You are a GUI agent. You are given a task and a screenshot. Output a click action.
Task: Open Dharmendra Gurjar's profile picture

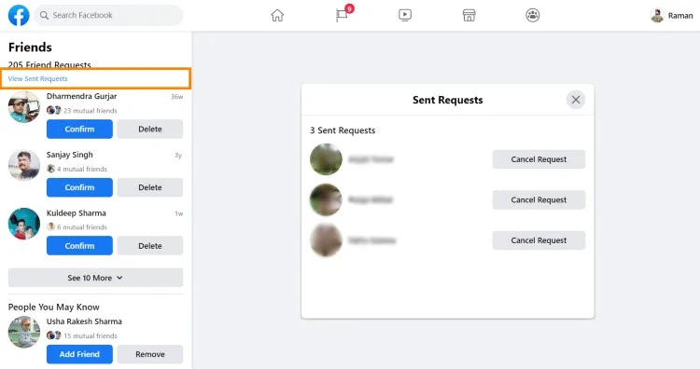click(x=24, y=107)
